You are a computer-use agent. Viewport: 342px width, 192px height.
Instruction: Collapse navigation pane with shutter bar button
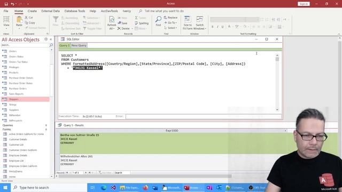click(51, 39)
